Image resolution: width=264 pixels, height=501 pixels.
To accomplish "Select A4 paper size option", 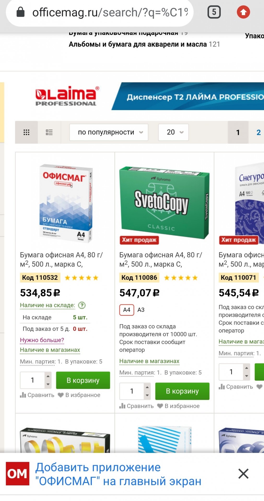I will click(127, 310).
